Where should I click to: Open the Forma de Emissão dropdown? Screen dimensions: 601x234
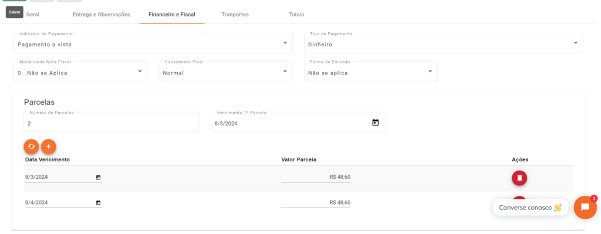[371, 71]
